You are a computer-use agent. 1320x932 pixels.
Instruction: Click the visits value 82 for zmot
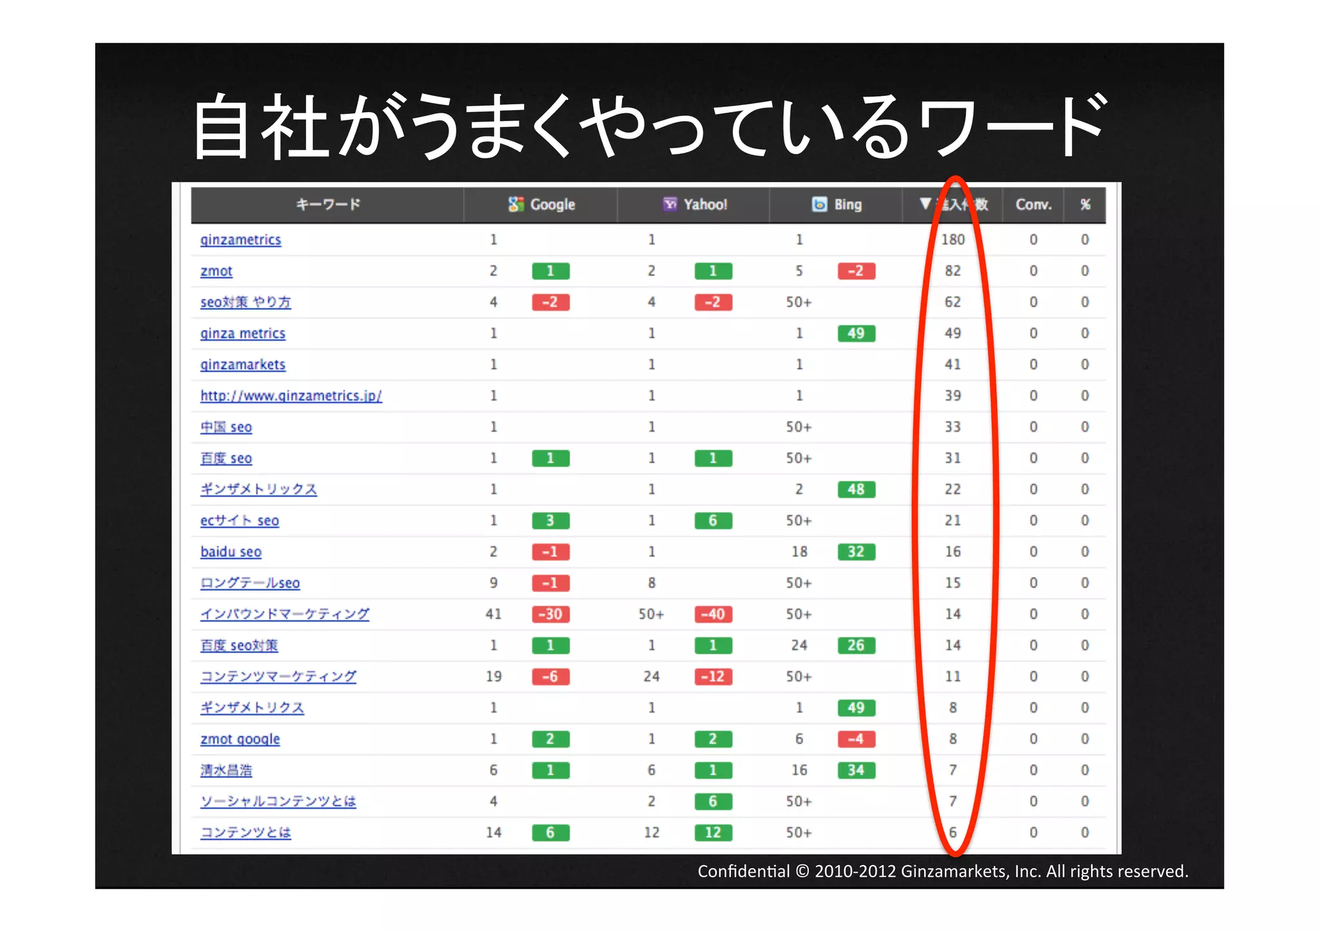pos(953,271)
